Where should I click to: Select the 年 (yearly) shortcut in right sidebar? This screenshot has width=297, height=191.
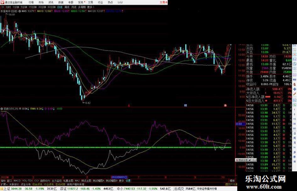[x=294, y=162]
